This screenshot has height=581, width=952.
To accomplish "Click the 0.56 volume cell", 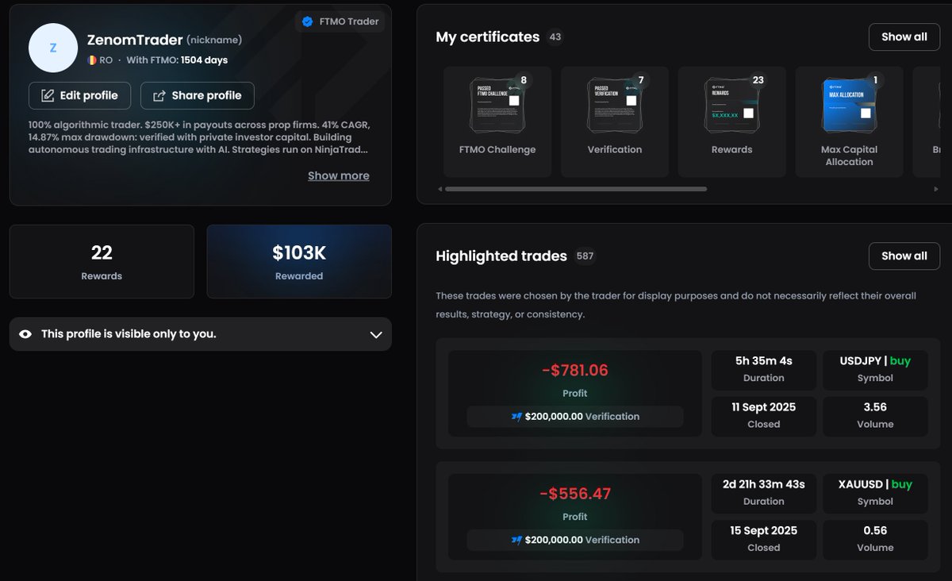I will click(875, 540).
